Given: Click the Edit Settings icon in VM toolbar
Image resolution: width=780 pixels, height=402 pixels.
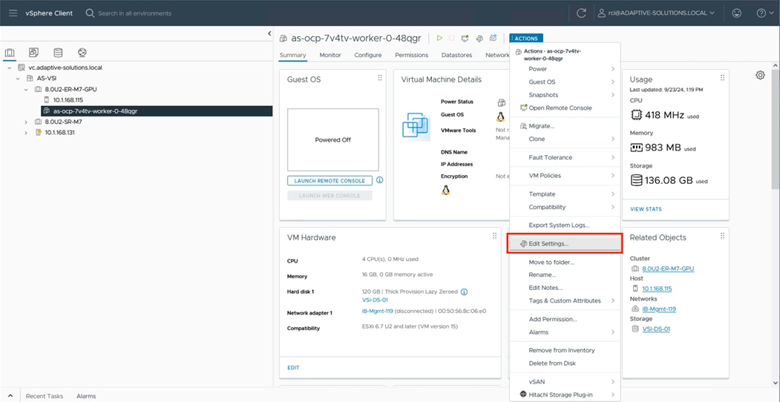Looking at the screenshot, I should tap(479, 38).
